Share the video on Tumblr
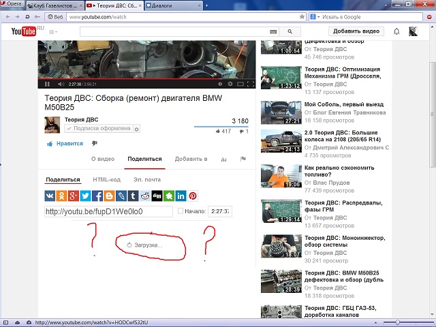 pos(134,196)
